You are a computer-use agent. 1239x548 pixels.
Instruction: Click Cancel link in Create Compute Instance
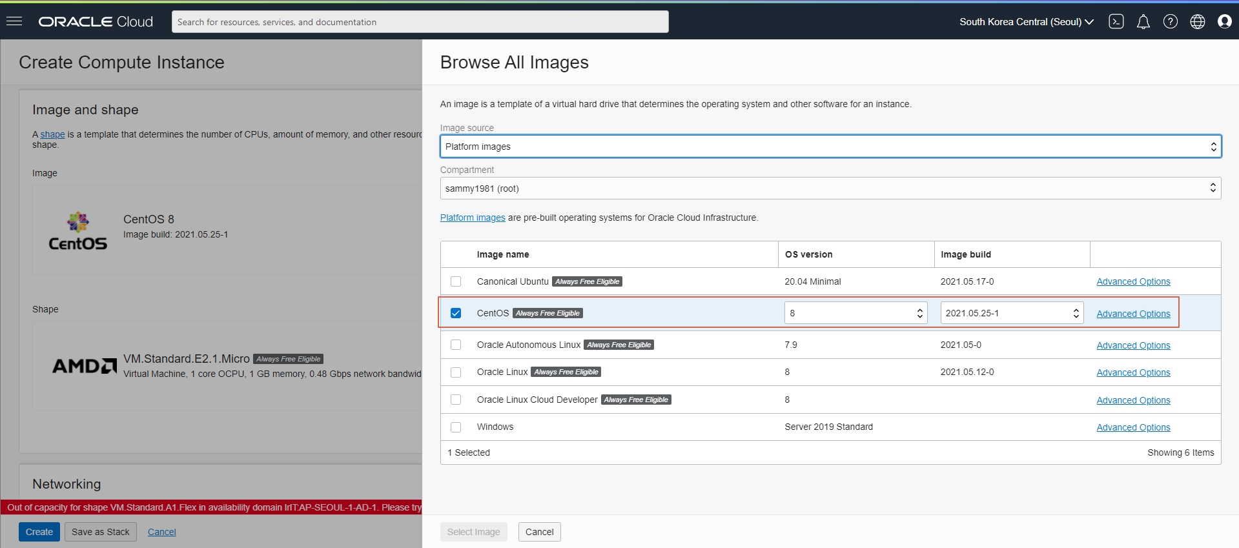(161, 532)
